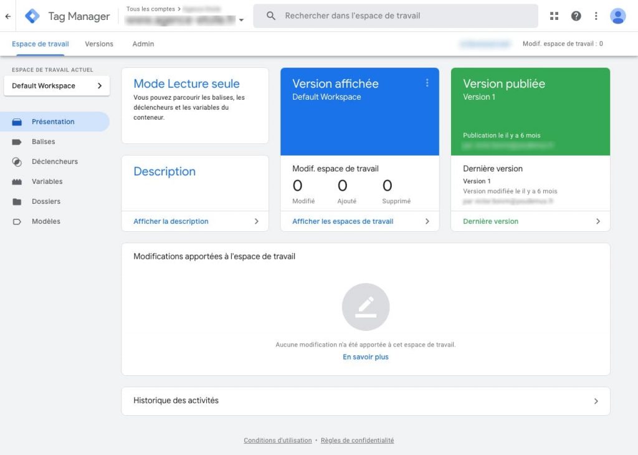Click the pencil edit icon in modifications panel
This screenshot has height=455, width=638.
(366, 307)
